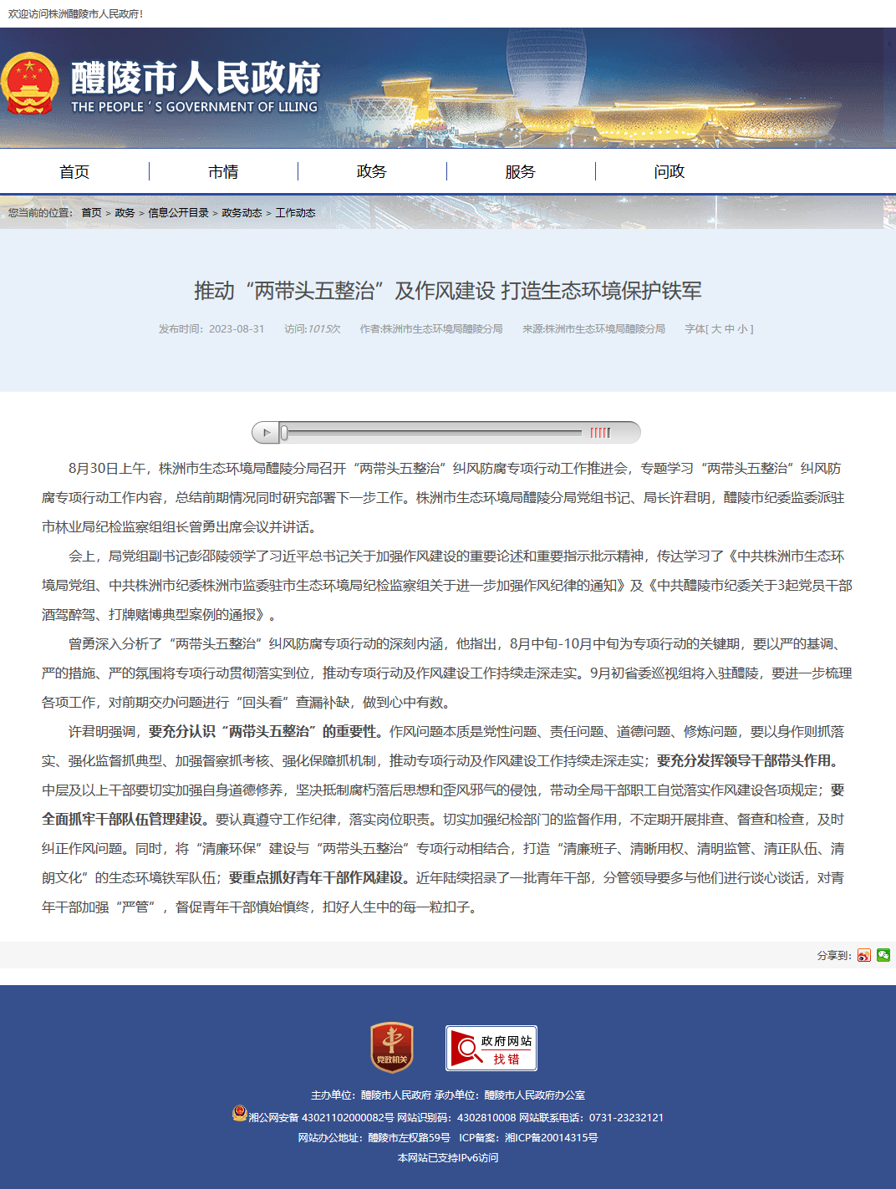
Task: Click breadcrumb link 工作动态
Action: [x=296, y=213]
